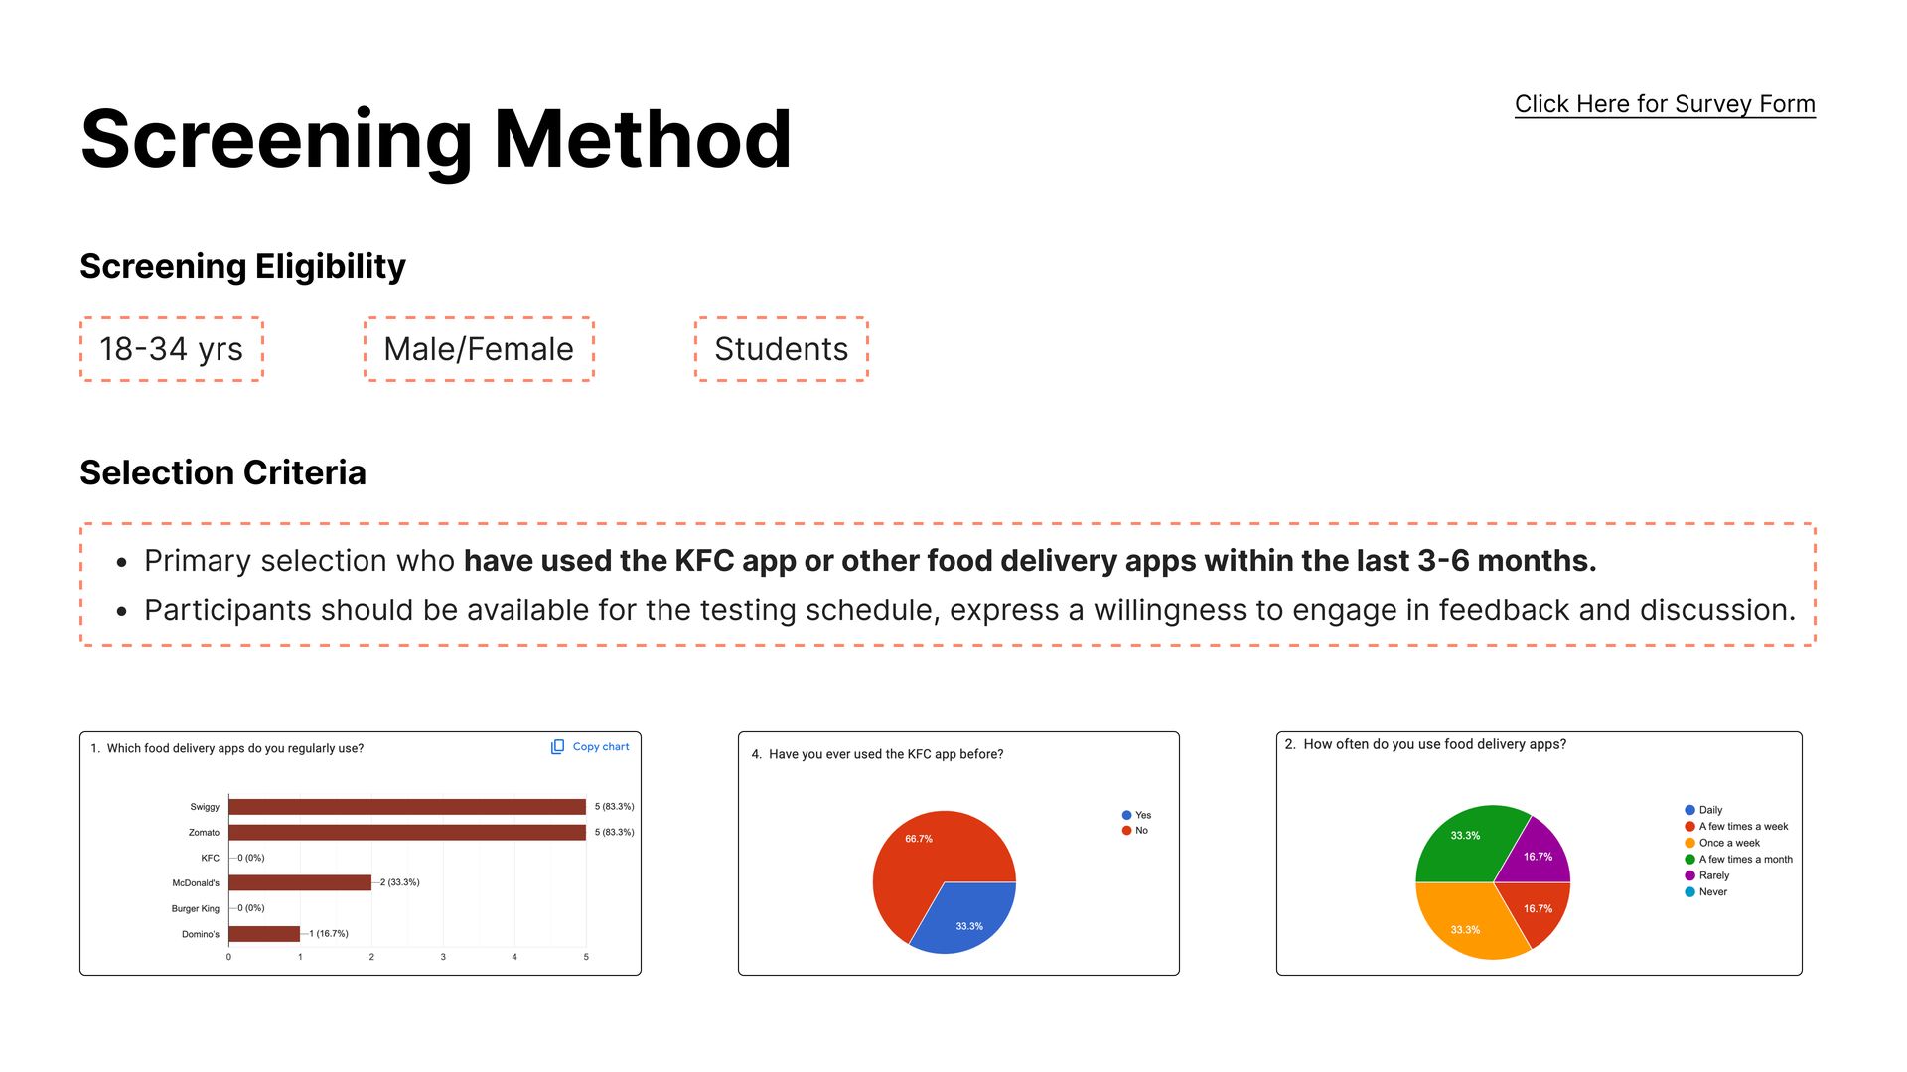Click the KFC app usage chart thumbnail title

coord(877,754)
